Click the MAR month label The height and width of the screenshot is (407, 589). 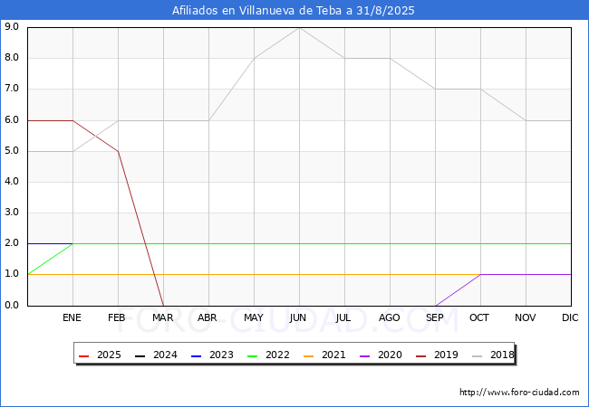(x=162, y=317)
